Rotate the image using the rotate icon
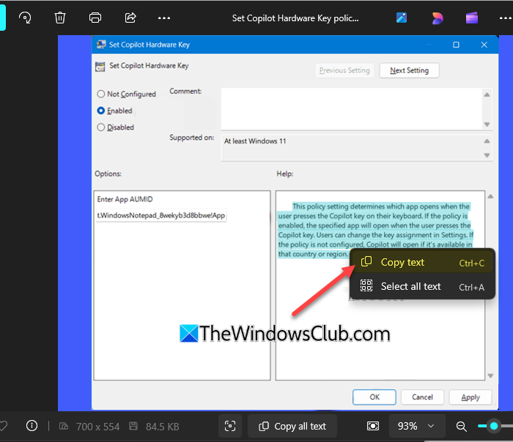This screenshot has width=513, height=442. (25, 18)
